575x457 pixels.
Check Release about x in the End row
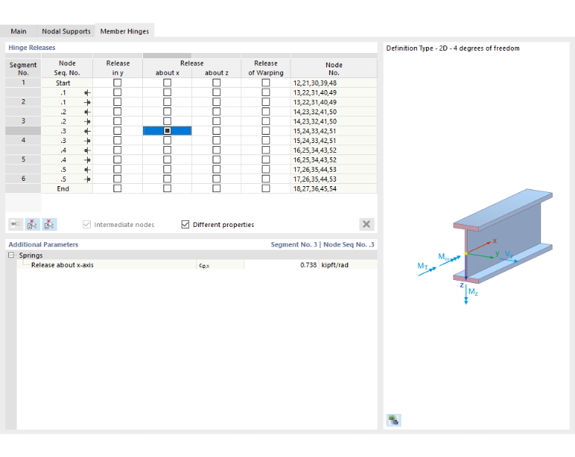tap(167, 188)
